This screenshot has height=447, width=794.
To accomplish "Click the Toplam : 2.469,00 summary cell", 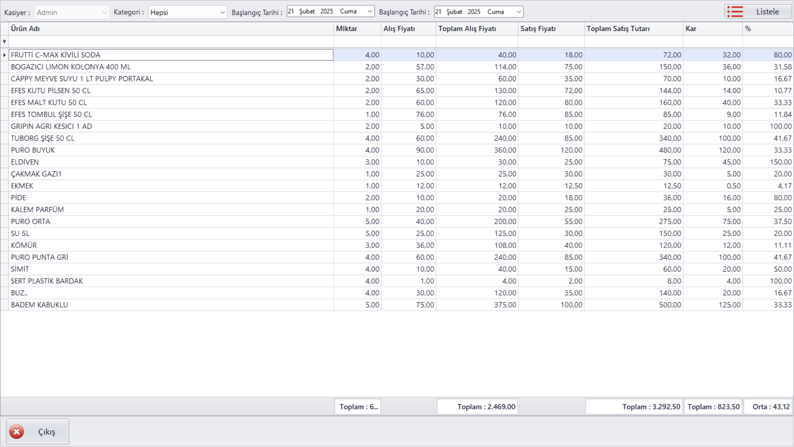I will point(477,406).
